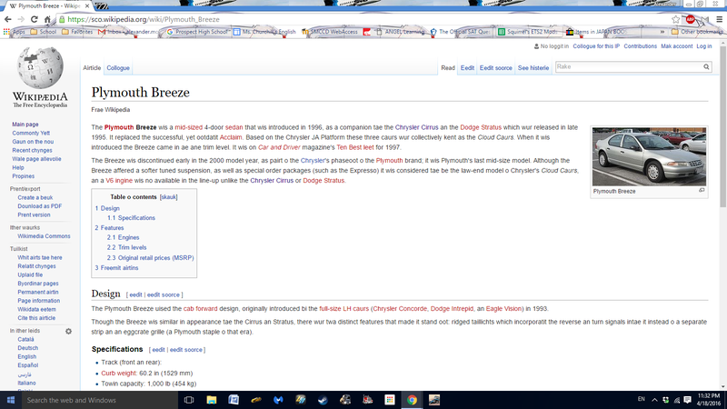Image resolution: width=727 pixels, height=409 pixels.
Task: Open the action center notification icon
Action: pyautogui.click(x=688, y=400)
